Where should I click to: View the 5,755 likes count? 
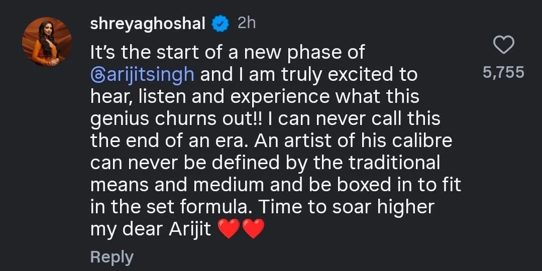pyautogui.click(x=503, y=73)
